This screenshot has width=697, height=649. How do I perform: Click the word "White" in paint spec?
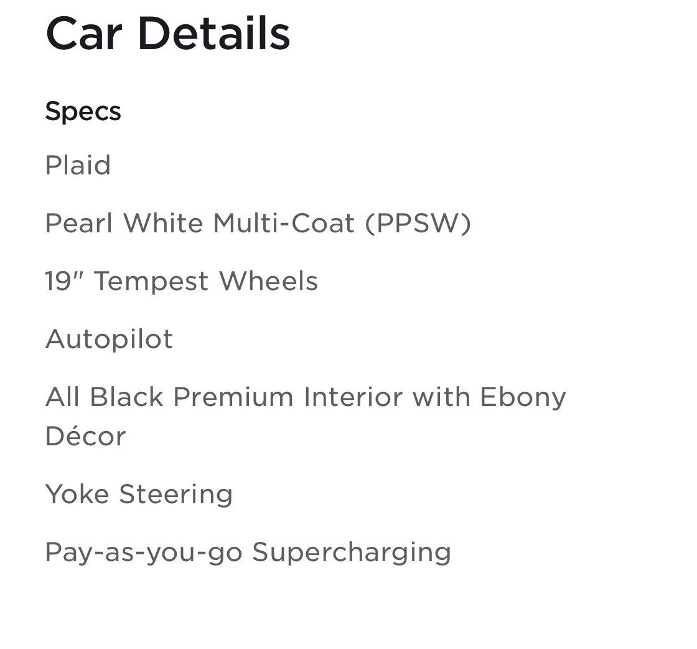(x=163, y=224)
